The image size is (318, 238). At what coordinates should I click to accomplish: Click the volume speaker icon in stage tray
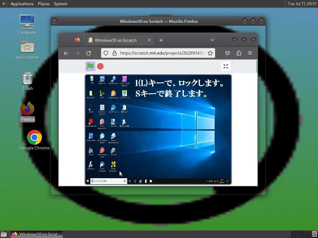(212, 181)
